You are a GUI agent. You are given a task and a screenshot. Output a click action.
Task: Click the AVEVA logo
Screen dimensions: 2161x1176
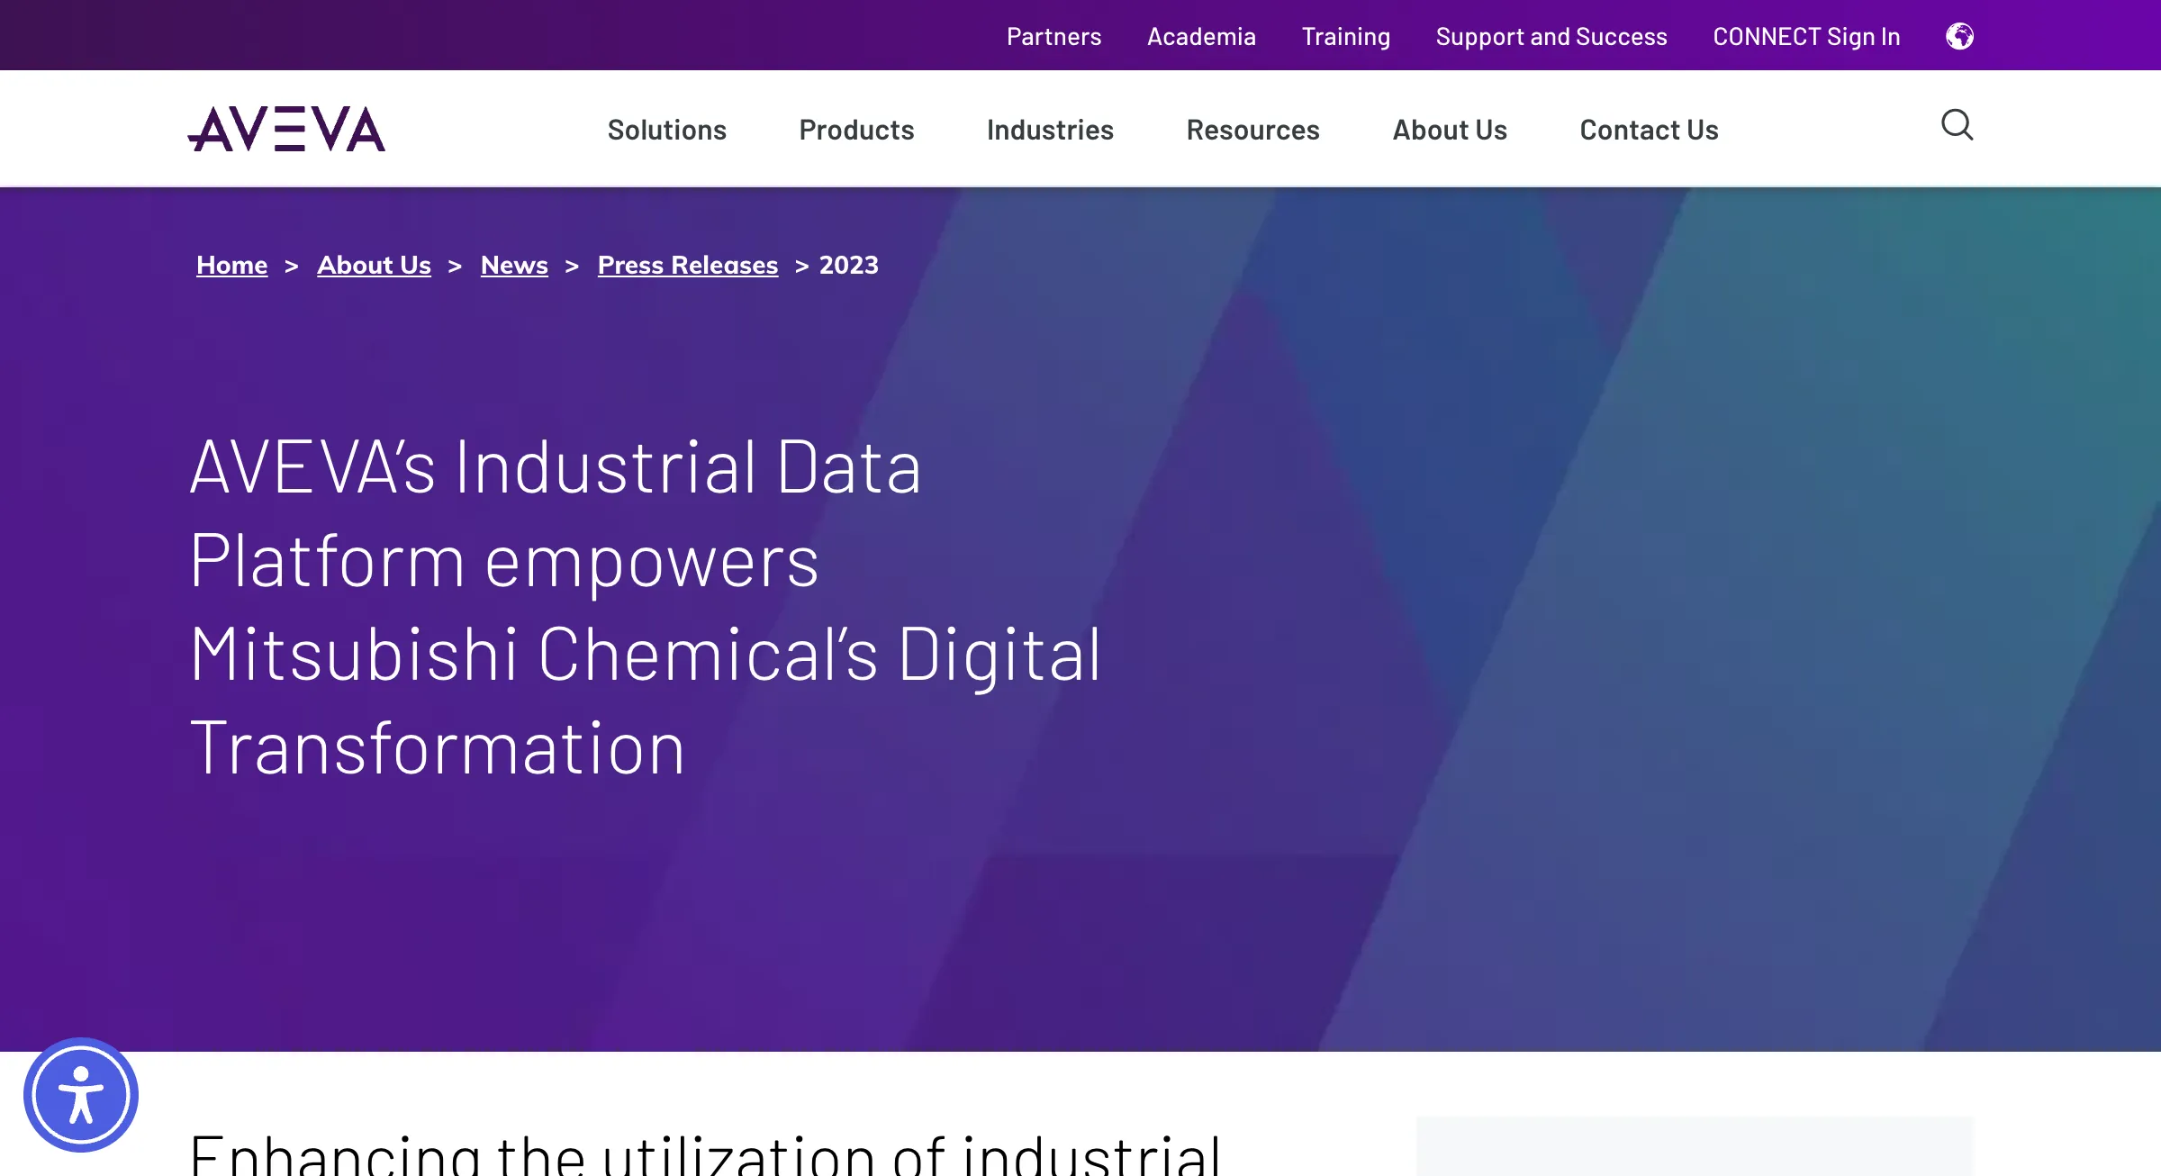(x=286, y=129)
